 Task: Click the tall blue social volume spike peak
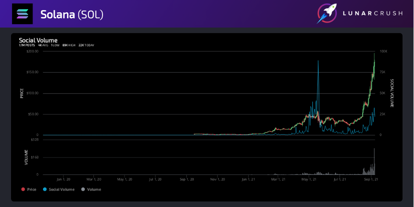click(318, 61)
